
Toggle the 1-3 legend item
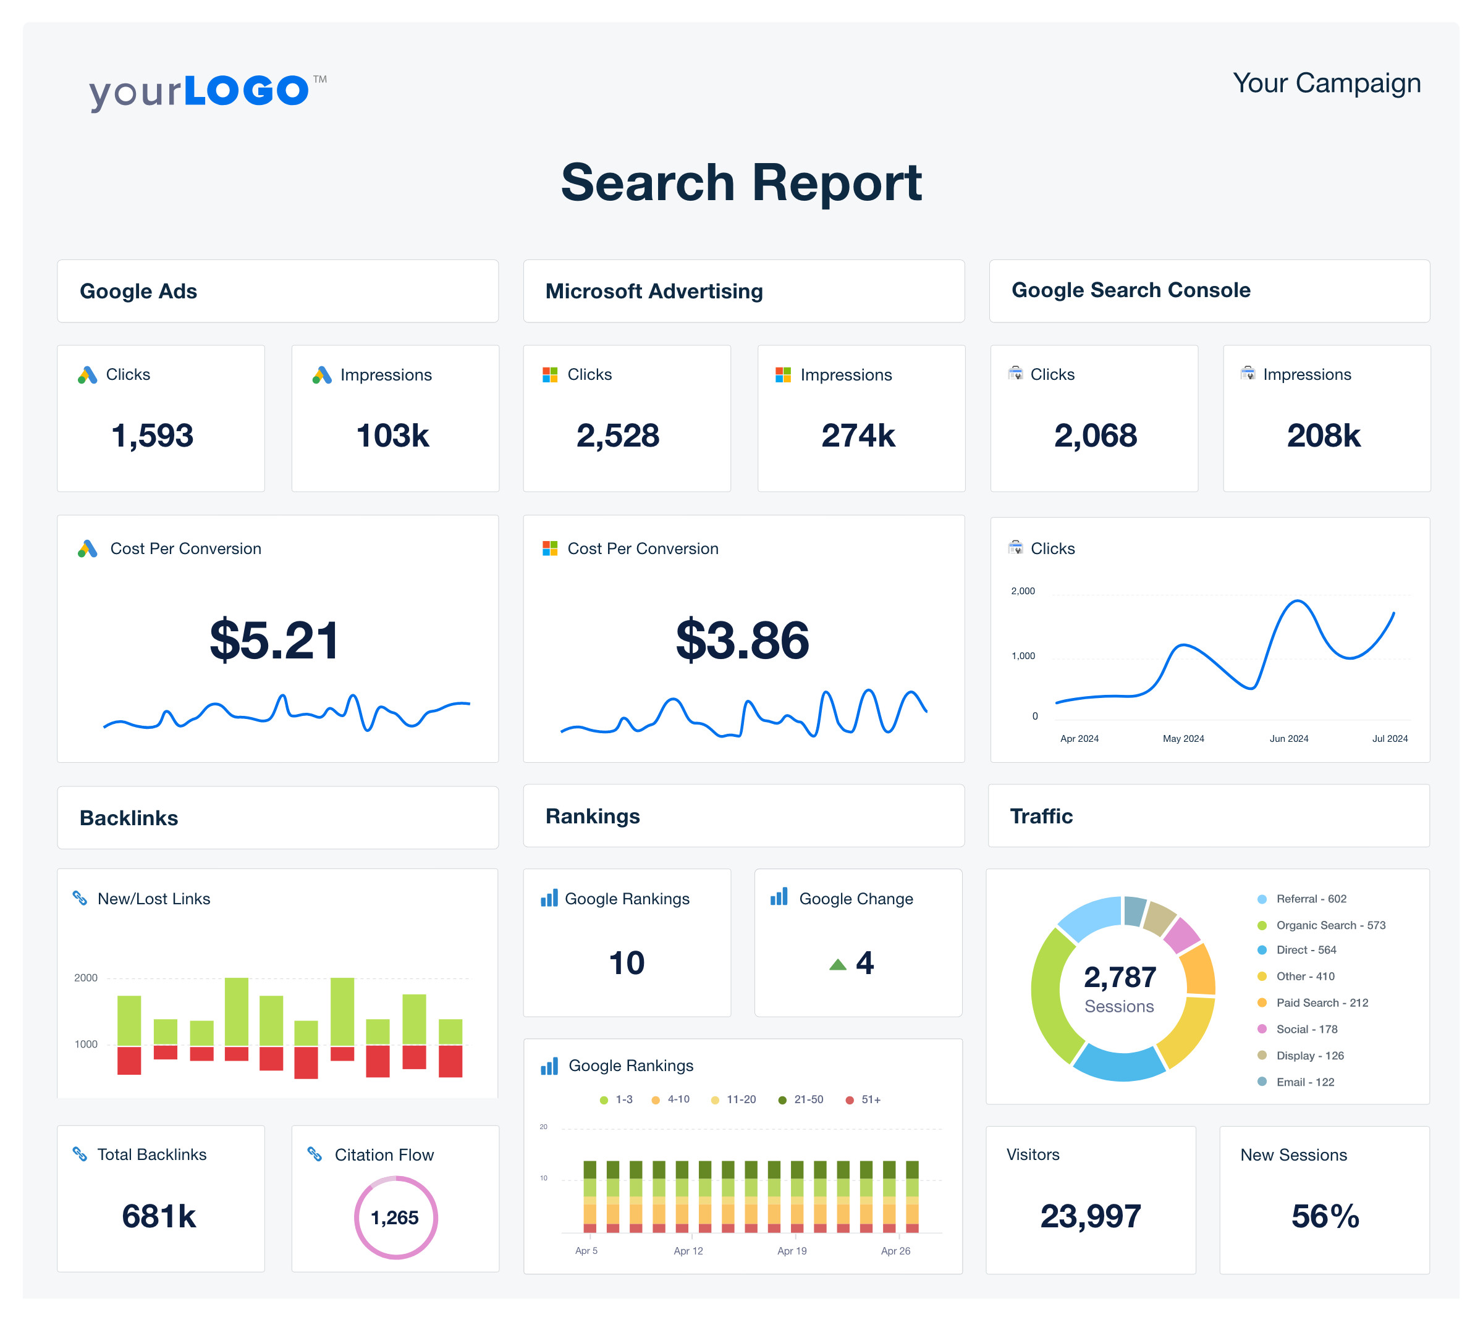(617, 1099)
